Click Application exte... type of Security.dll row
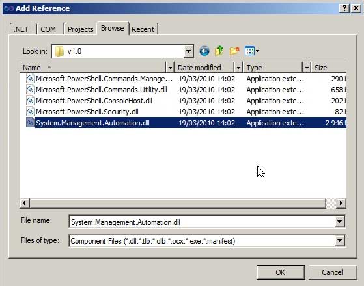 coord(275,112)
